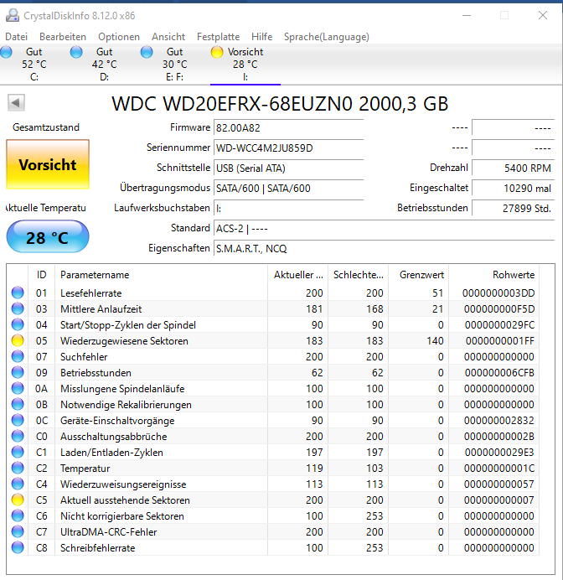Click the serial number field WD-WCC4M2JU859D

[289, 148]
